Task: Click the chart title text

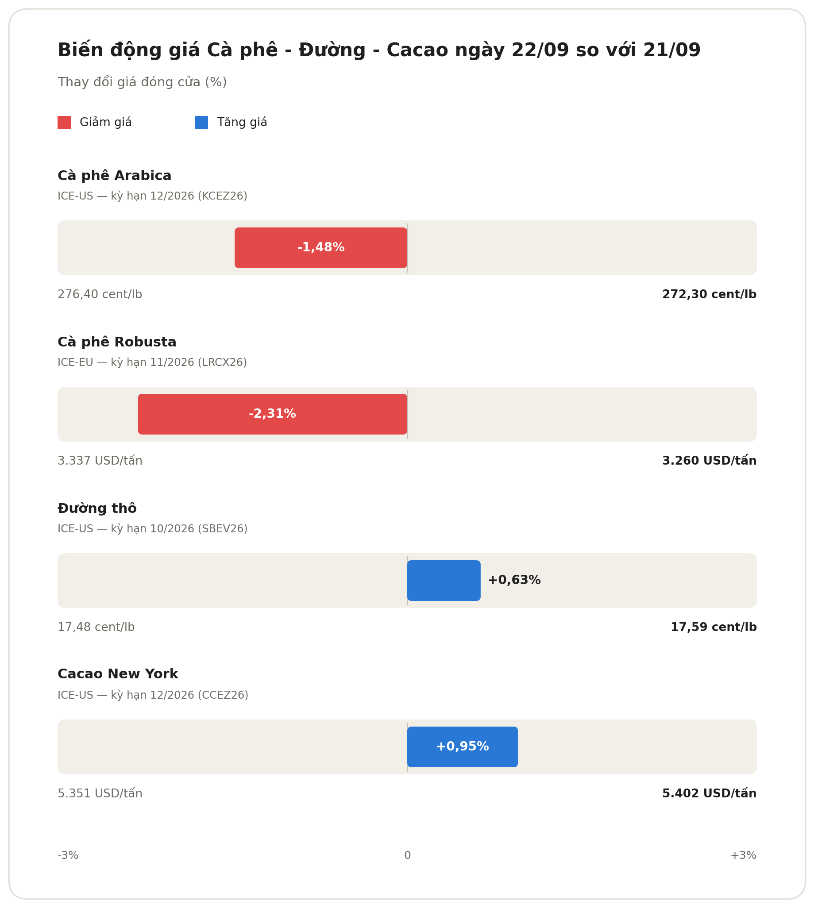Action: [379, 50]
